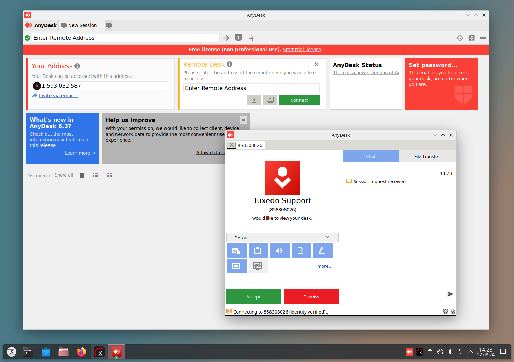Screen dimensions: 514x362
Task: Click the Your Address info icon
Action: coord(77,66)
